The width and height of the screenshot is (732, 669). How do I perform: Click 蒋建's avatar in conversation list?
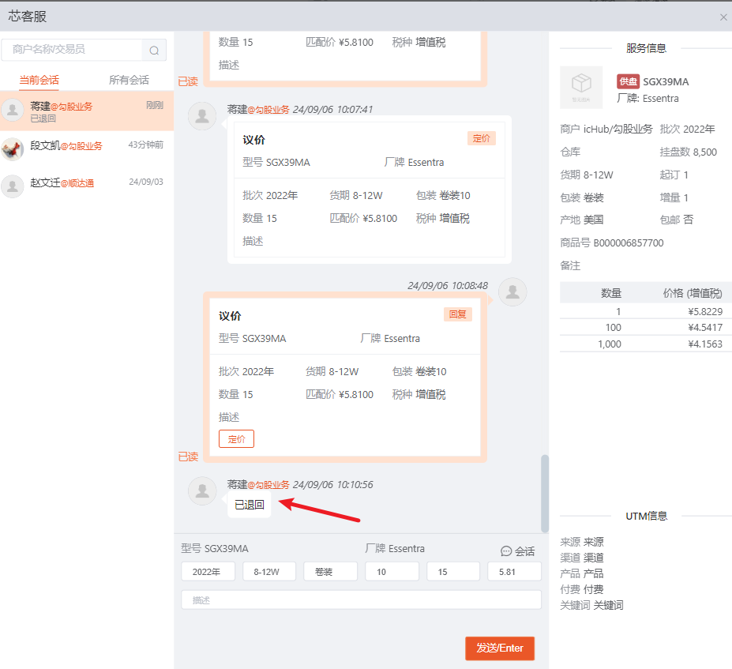pos(13,111)
